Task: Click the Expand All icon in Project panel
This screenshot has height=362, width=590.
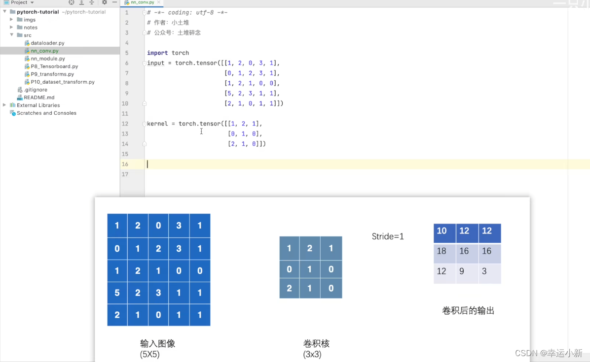Action: [81, 2]
